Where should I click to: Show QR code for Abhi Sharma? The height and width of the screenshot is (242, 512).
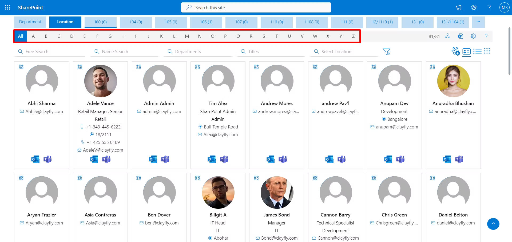(21, 67)
